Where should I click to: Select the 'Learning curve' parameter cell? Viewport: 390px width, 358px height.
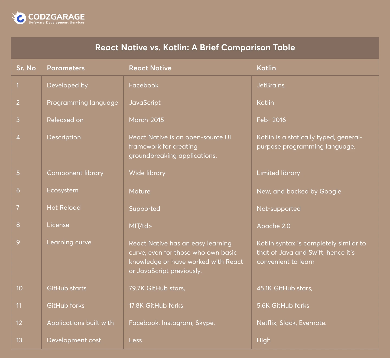69,242
